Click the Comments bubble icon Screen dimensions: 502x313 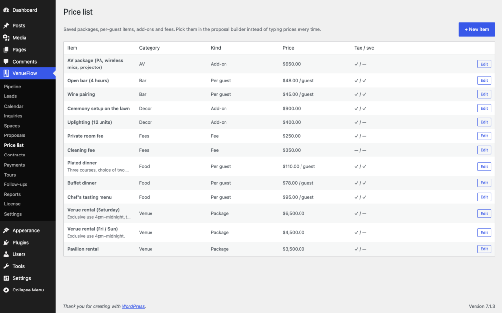tap(6, 61)
